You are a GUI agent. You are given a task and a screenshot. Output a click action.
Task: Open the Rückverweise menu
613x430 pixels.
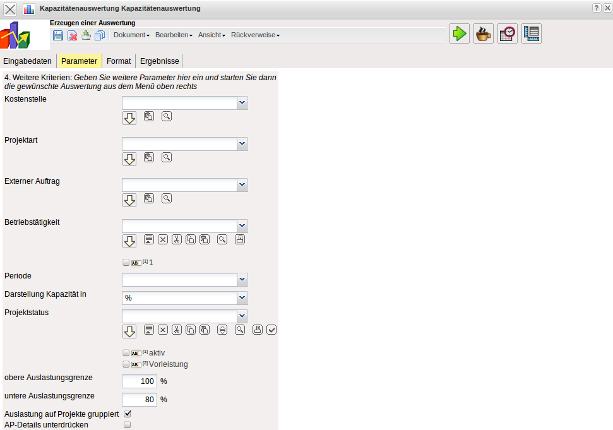(x=255, y=35)
